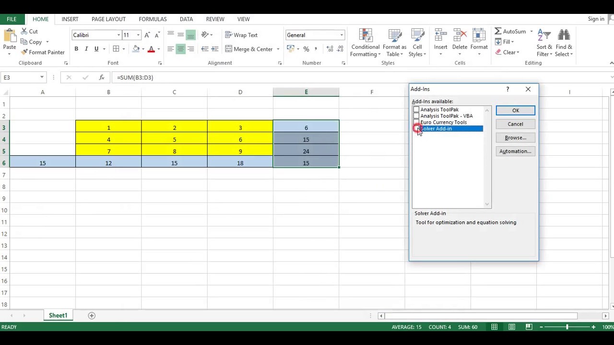Image resolution: width=614 pixels, height=345 pixels.
Task: Apply Underline formatting
Action: coord(96,49)
